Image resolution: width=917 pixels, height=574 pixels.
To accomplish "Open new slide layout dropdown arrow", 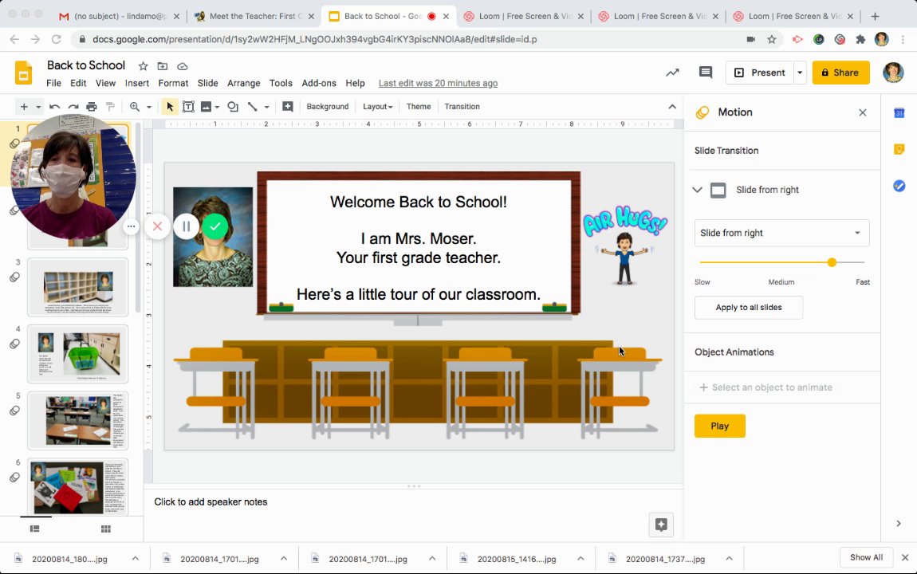I will pos(38,107).
